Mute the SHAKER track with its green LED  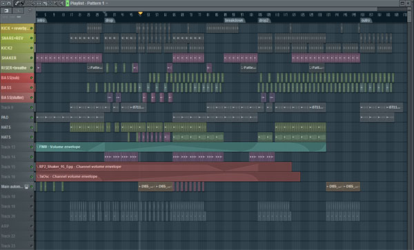pos(32,58)
